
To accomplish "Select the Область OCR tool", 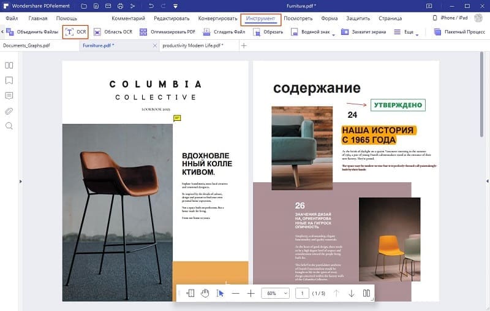I will [x=113, y=32].
